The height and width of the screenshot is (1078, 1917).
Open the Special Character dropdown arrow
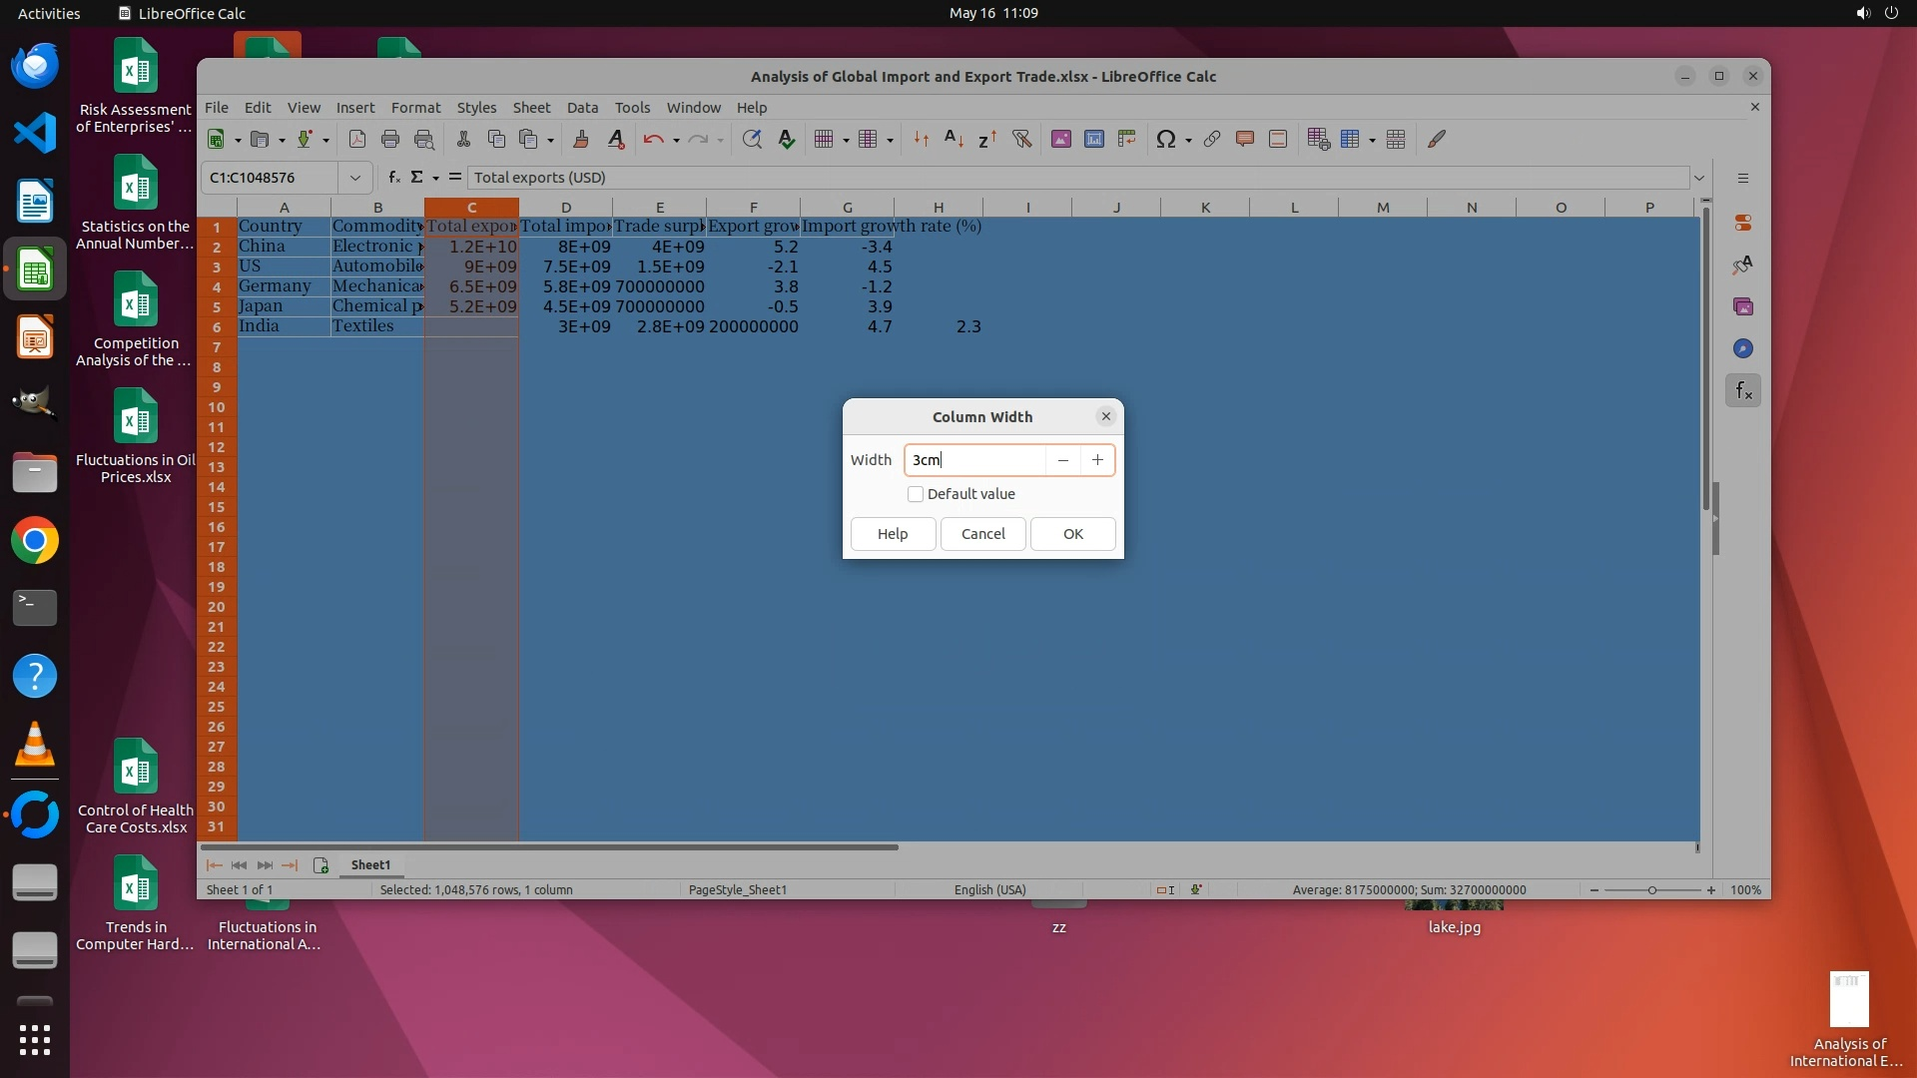click(1188, 141)
